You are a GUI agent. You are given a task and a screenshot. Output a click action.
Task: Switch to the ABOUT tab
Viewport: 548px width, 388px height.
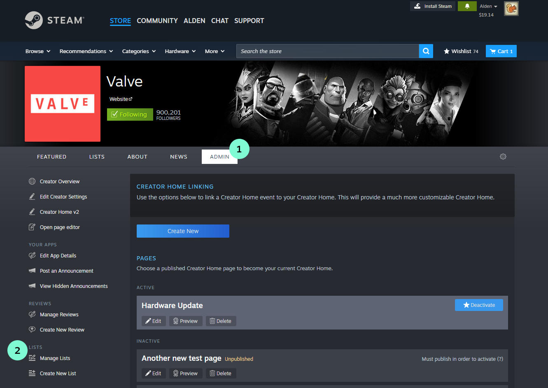coord(137,157)
